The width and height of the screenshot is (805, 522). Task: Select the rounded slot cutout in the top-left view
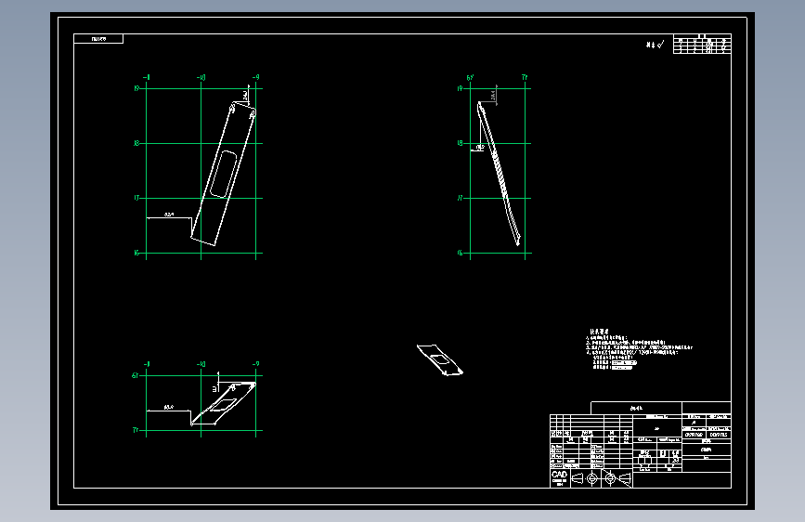click(x=224, y=174)
